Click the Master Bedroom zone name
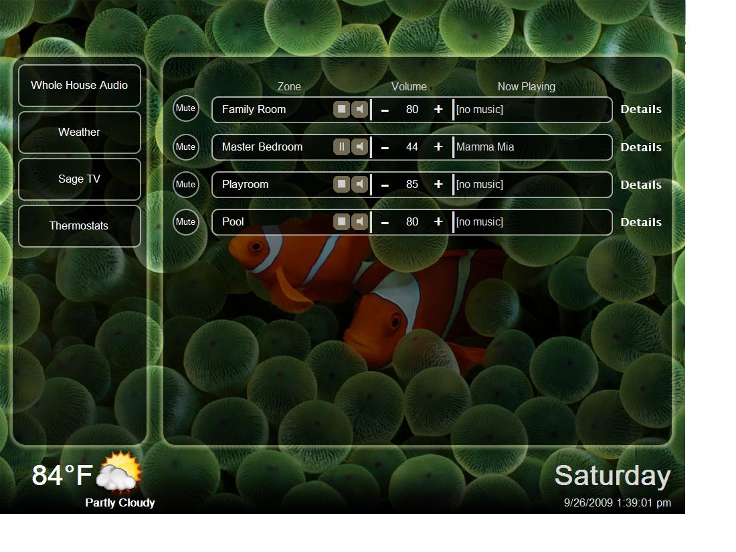This screenshot has height=552, width=736. coord(262,147)
